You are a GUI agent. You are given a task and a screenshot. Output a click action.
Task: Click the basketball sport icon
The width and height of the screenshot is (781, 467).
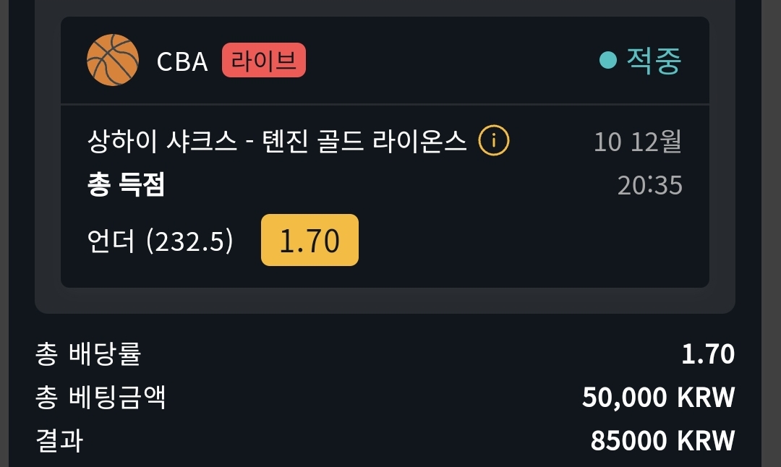tap(113, 60)
